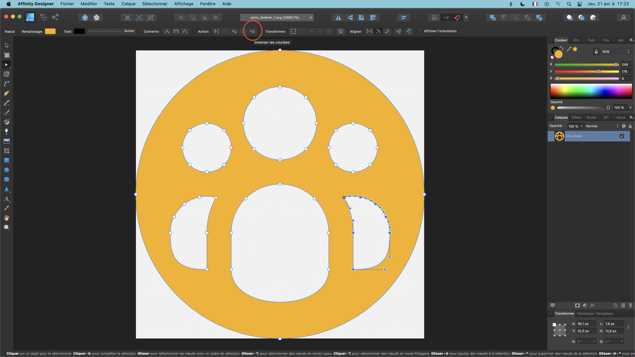
Task: Convert node to sharp corner
Action: pyautogui.click(x=167, y=31)
